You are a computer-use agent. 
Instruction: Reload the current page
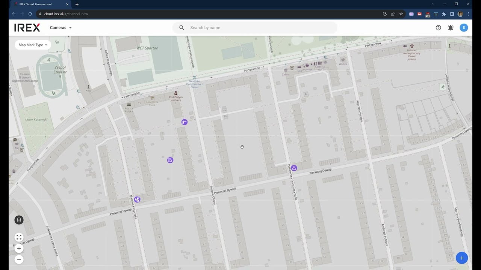(30, 14)
